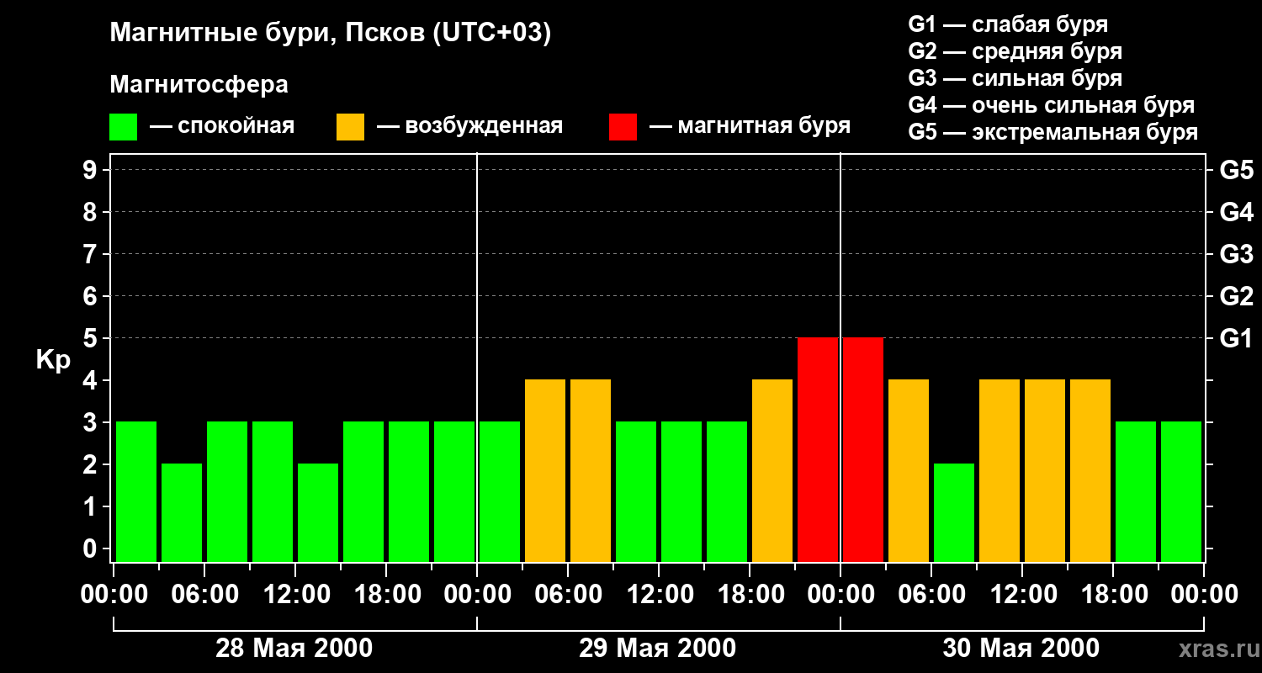Click the "Kp" vertical axis label
This screenshot has height=673, width=1262.
(53, 360)
